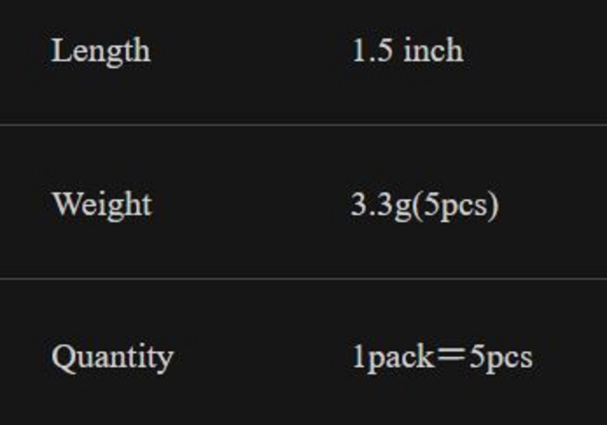Click the divider line above the Quantity row
Image resolution: width=607 pixels, height=425 pixels.
[303, 278]
